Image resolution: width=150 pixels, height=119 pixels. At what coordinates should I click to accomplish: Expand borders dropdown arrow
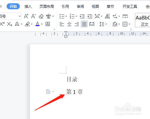[130, 24]
